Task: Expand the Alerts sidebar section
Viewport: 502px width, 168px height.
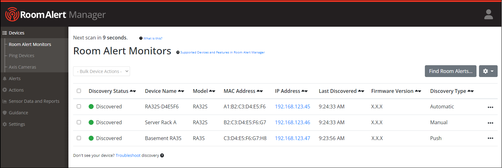Action: (x=15, y=79)
